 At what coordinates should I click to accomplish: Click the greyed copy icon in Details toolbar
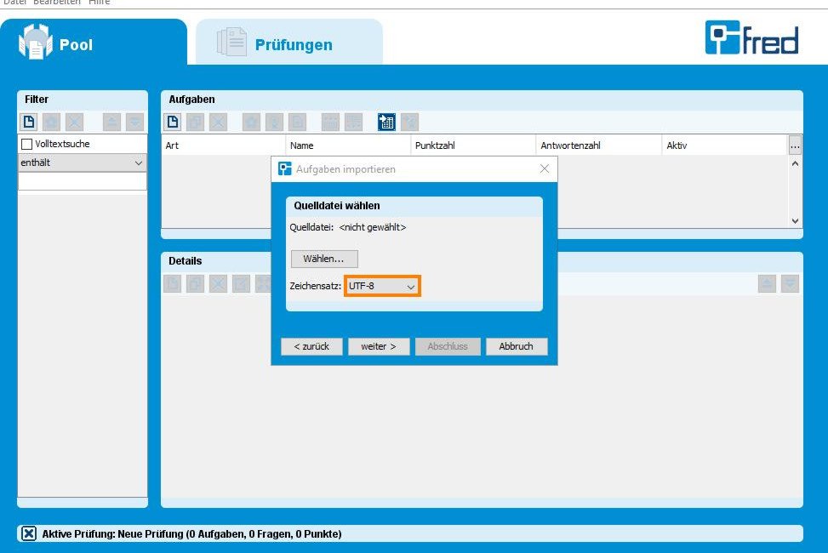[195, 283]
